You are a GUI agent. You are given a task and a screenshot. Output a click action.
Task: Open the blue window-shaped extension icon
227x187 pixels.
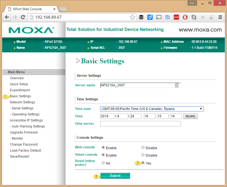(167, 17)
